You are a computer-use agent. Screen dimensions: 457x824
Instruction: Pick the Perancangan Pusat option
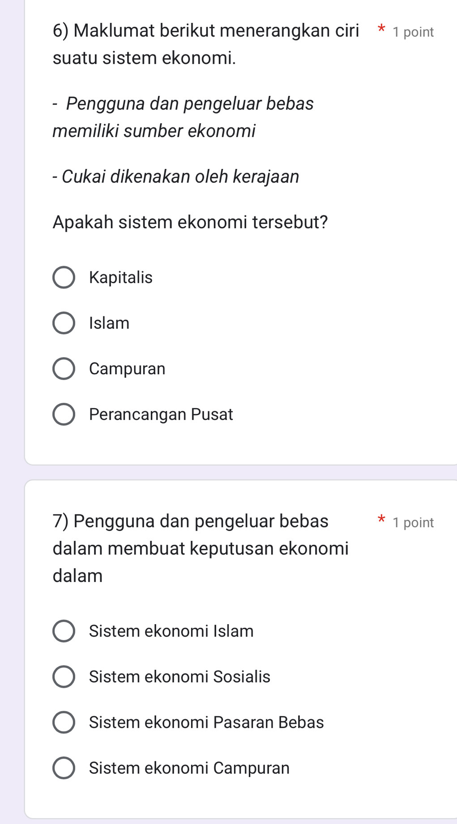64,414
